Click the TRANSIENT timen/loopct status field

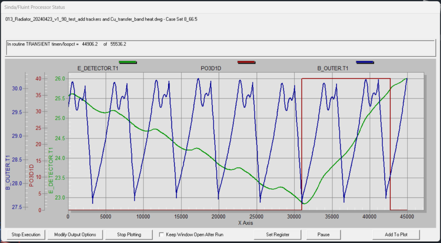[x=220, y=48]
